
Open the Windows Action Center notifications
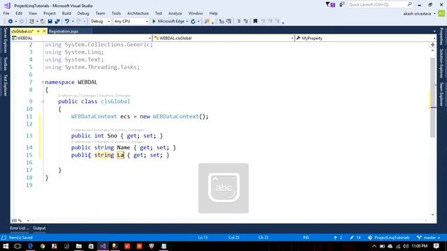point(437,246)
